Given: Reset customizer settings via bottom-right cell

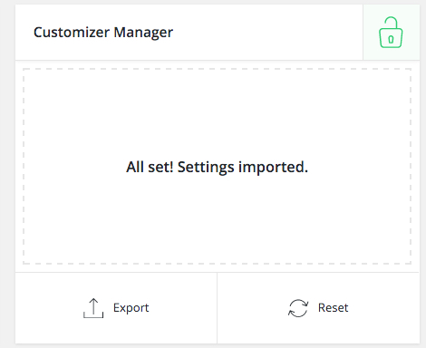Looking at the screenshot, I should 318,308.
